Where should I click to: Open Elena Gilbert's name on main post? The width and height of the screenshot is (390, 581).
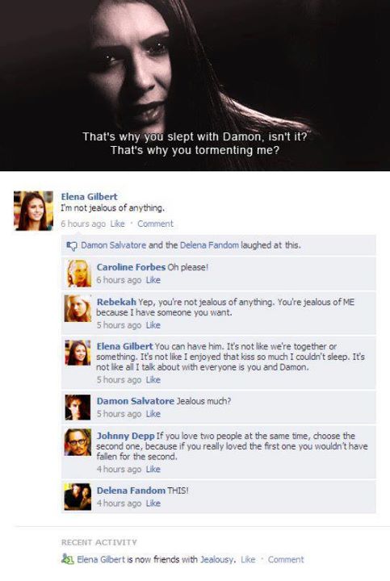tap(89, 197)
